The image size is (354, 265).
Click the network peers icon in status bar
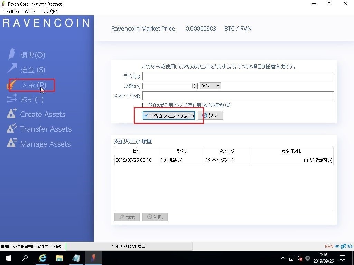(x=343, y=246)
